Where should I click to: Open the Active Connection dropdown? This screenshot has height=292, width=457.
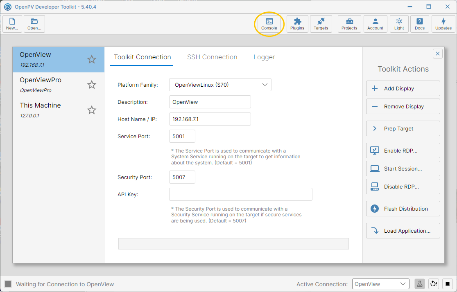pos(381,284)
